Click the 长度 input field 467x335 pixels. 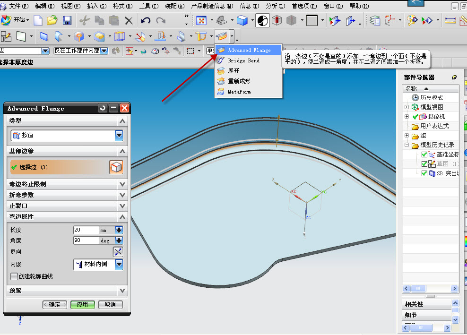point(86,230)
